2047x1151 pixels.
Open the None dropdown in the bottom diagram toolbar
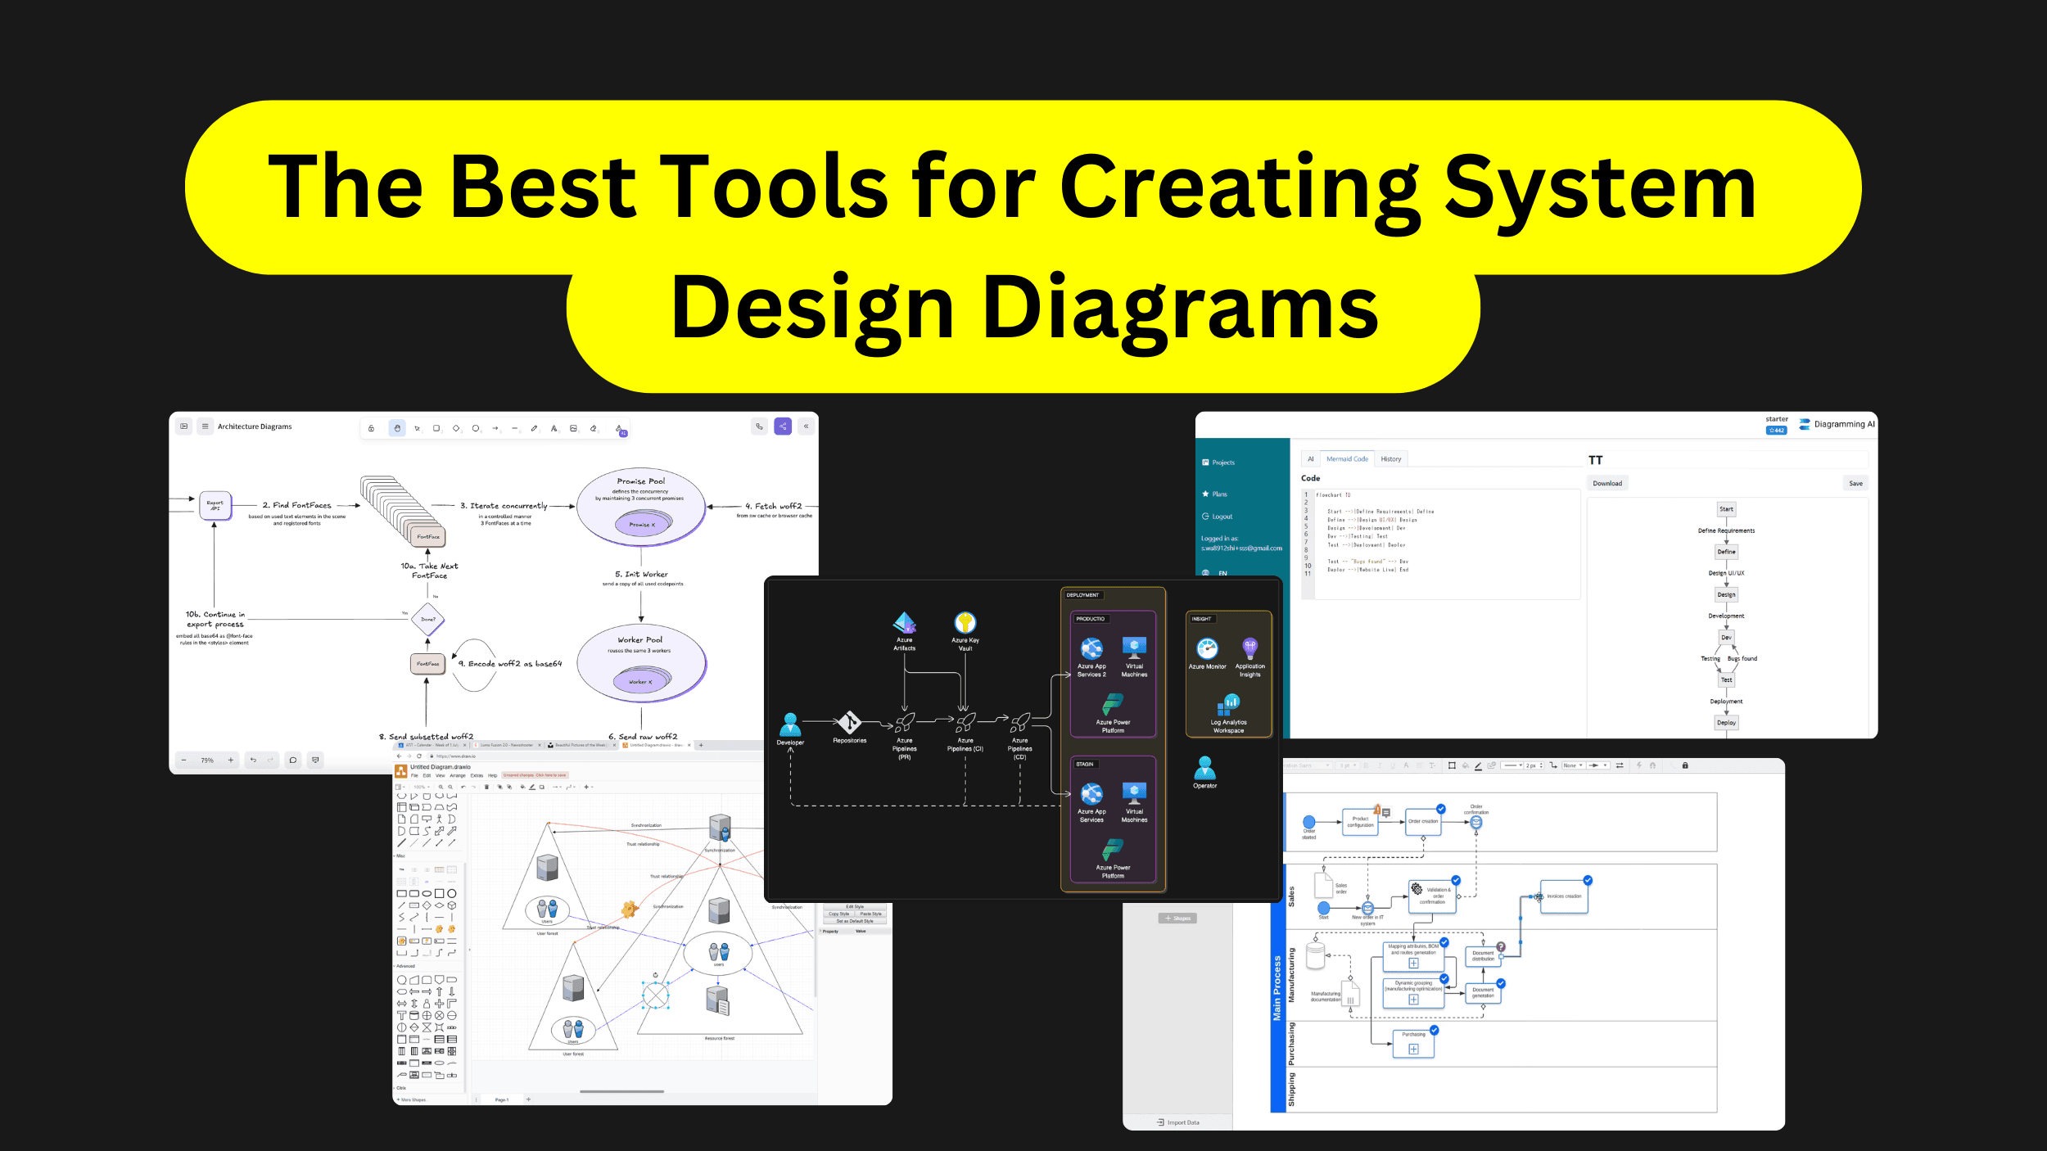pos(1573,765)
